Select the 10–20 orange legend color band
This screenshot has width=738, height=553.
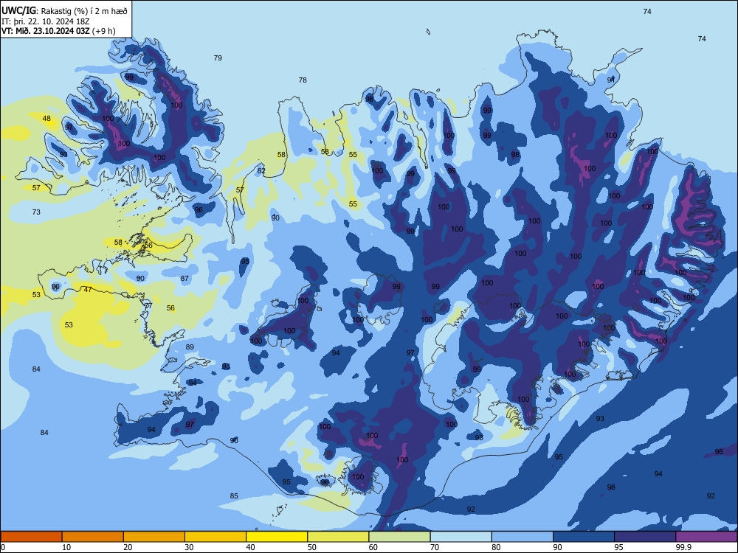(93, 537)
